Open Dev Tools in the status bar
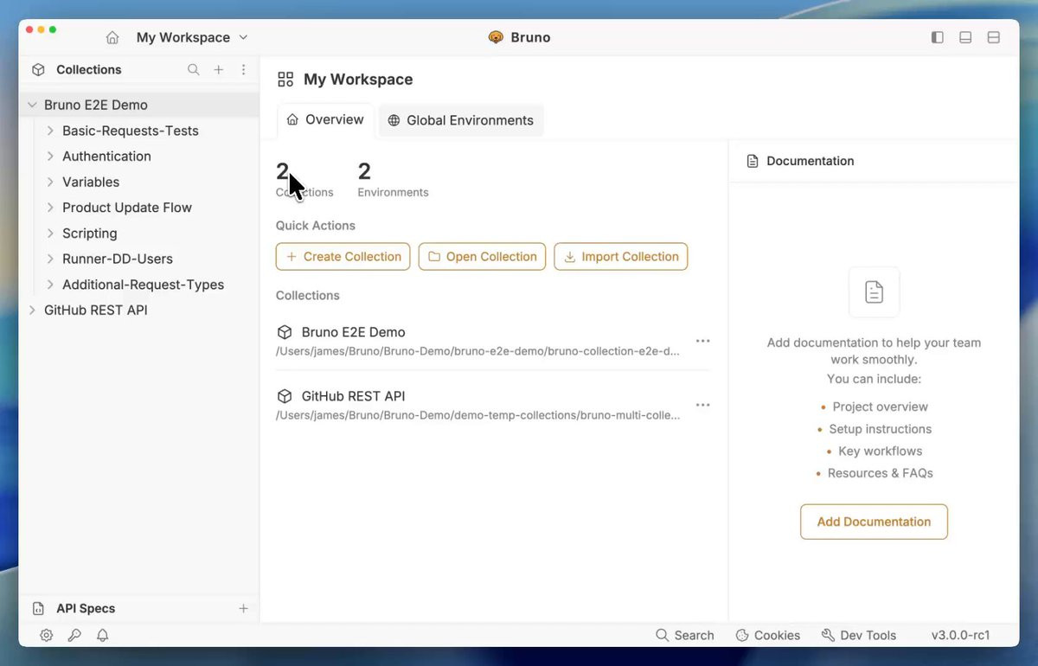Viewport: 1038px width, 666px height. 859,636
